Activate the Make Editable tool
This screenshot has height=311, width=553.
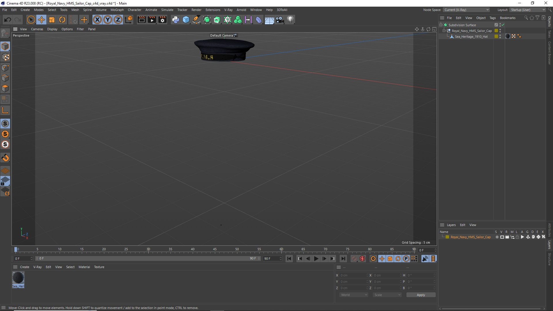click(5, 34)
